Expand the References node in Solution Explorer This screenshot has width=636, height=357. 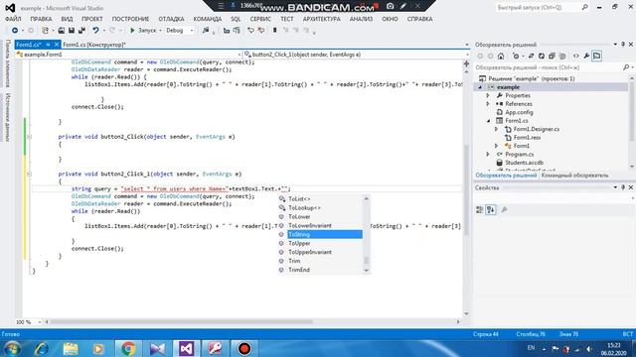pyautogui.click(x=488, y=104)
